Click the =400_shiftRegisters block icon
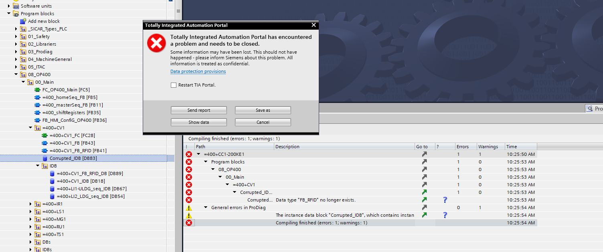Viewport: 603px width, 252px height. (38, 113)
